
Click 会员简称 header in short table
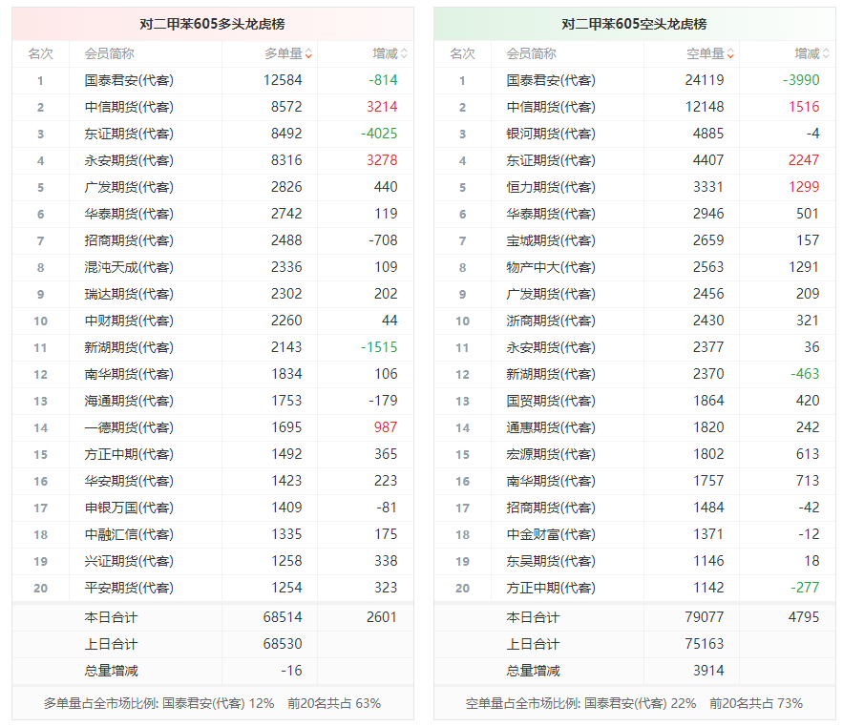(531, 53)
